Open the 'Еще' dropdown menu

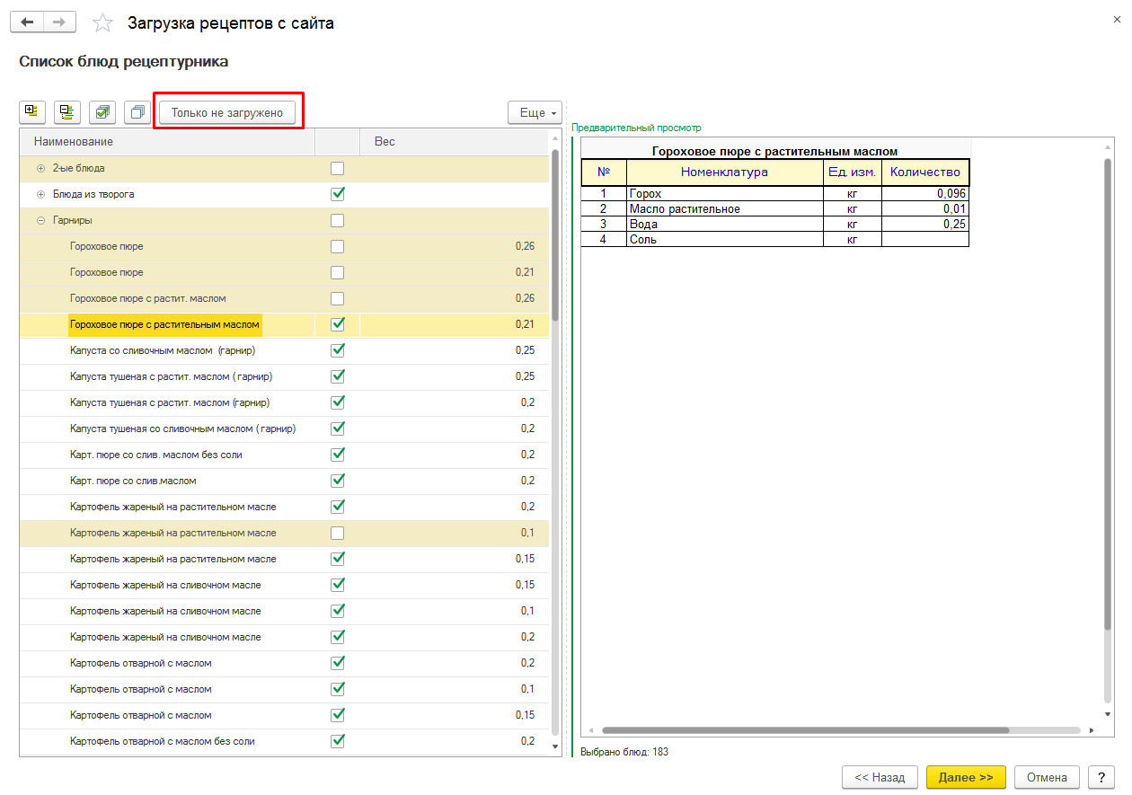[535, 112]
